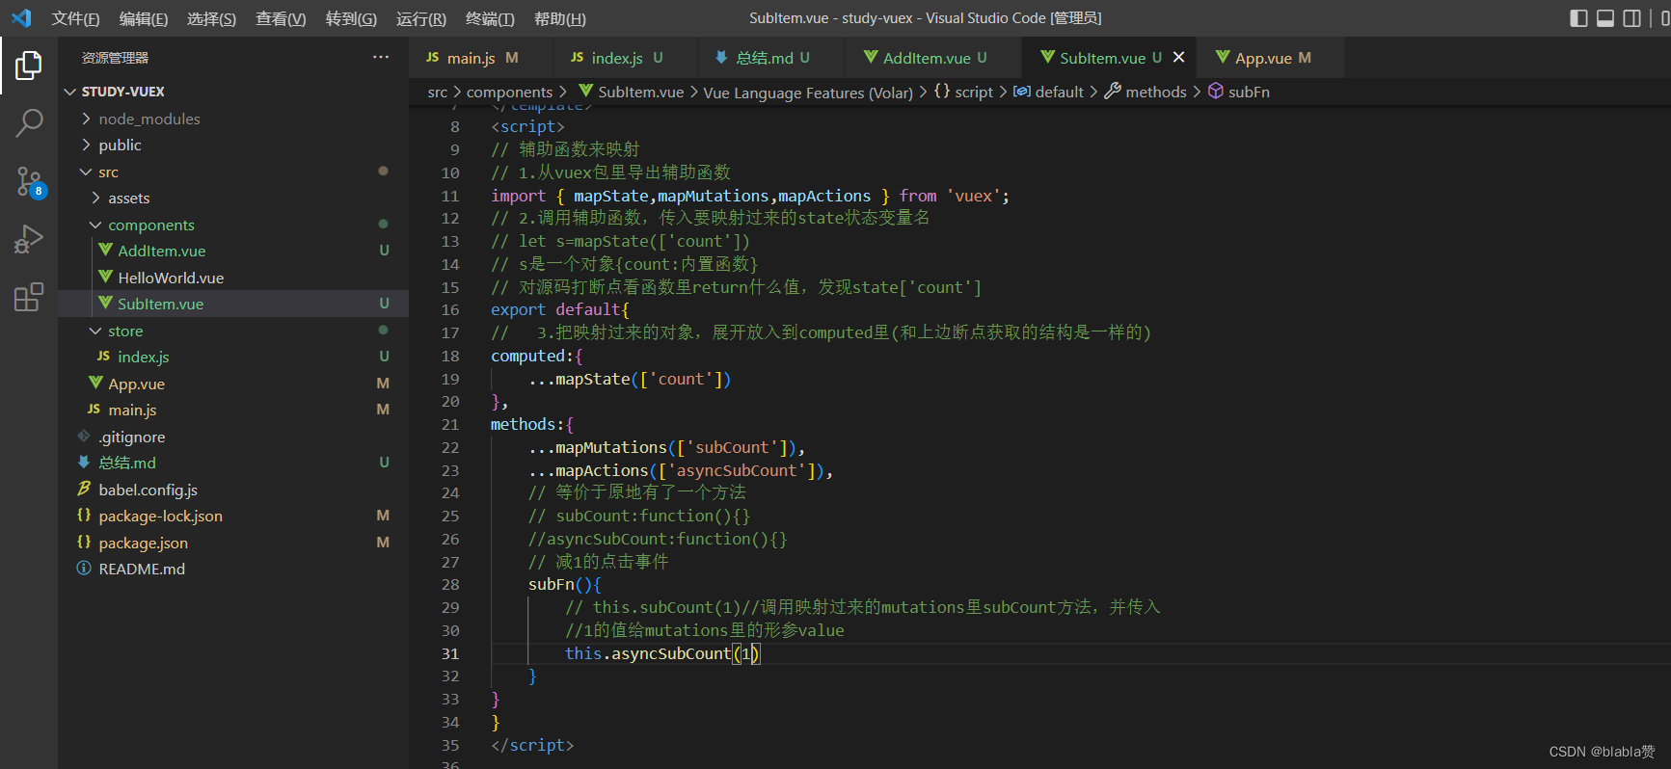Click script breadcrumb segment
The width and height of the screenshot is (1671, 769).
tap(964, 92)
